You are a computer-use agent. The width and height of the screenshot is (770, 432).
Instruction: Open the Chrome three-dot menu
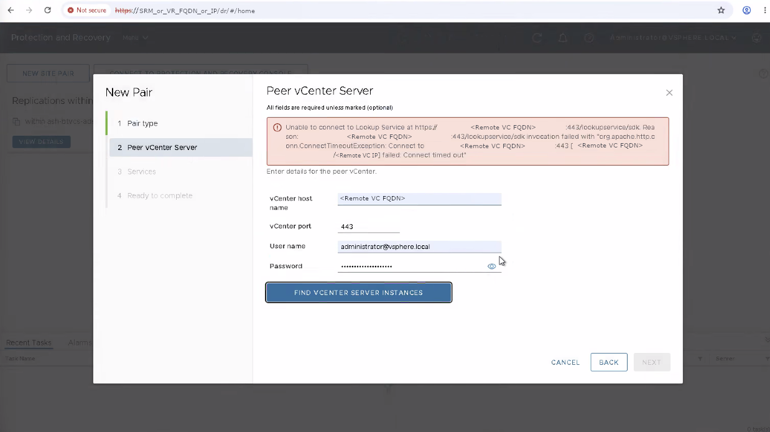click(764, 11)
